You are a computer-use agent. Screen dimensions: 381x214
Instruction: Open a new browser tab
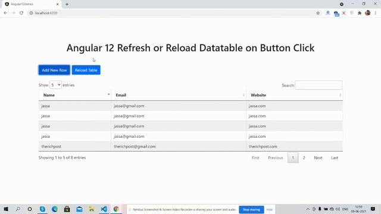[x=67, y=4]
